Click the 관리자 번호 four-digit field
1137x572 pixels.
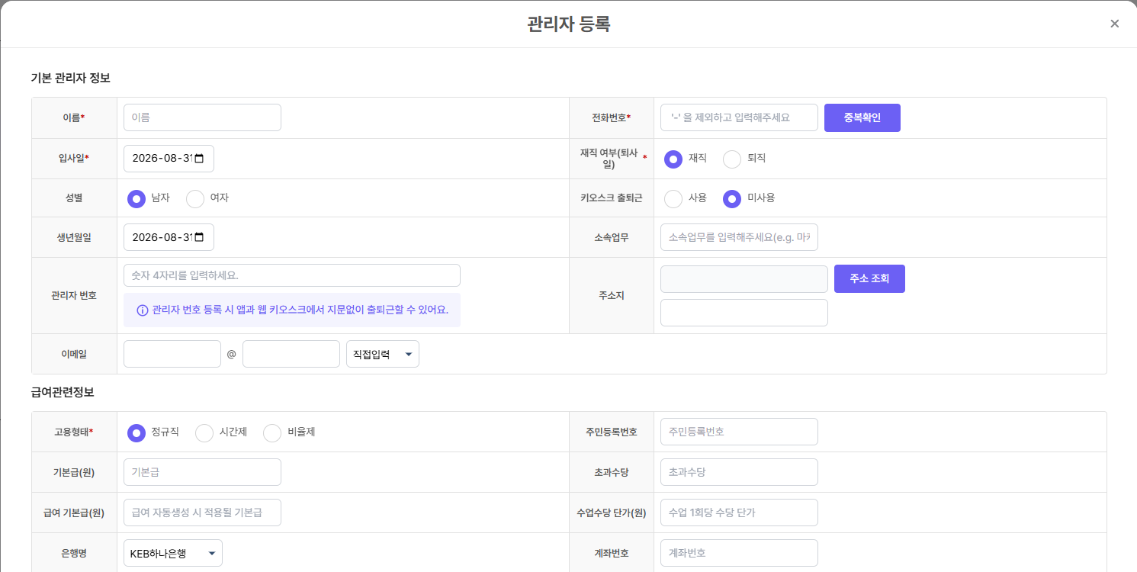coord(292,275)
